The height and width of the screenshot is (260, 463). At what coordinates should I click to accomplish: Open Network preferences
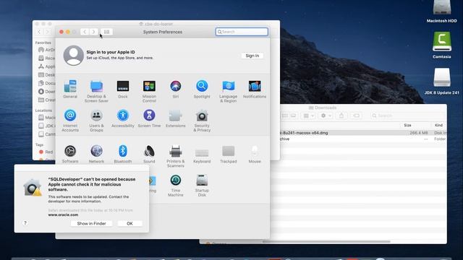(96, 154)
